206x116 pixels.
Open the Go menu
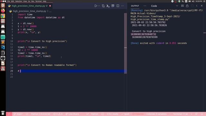29,1
